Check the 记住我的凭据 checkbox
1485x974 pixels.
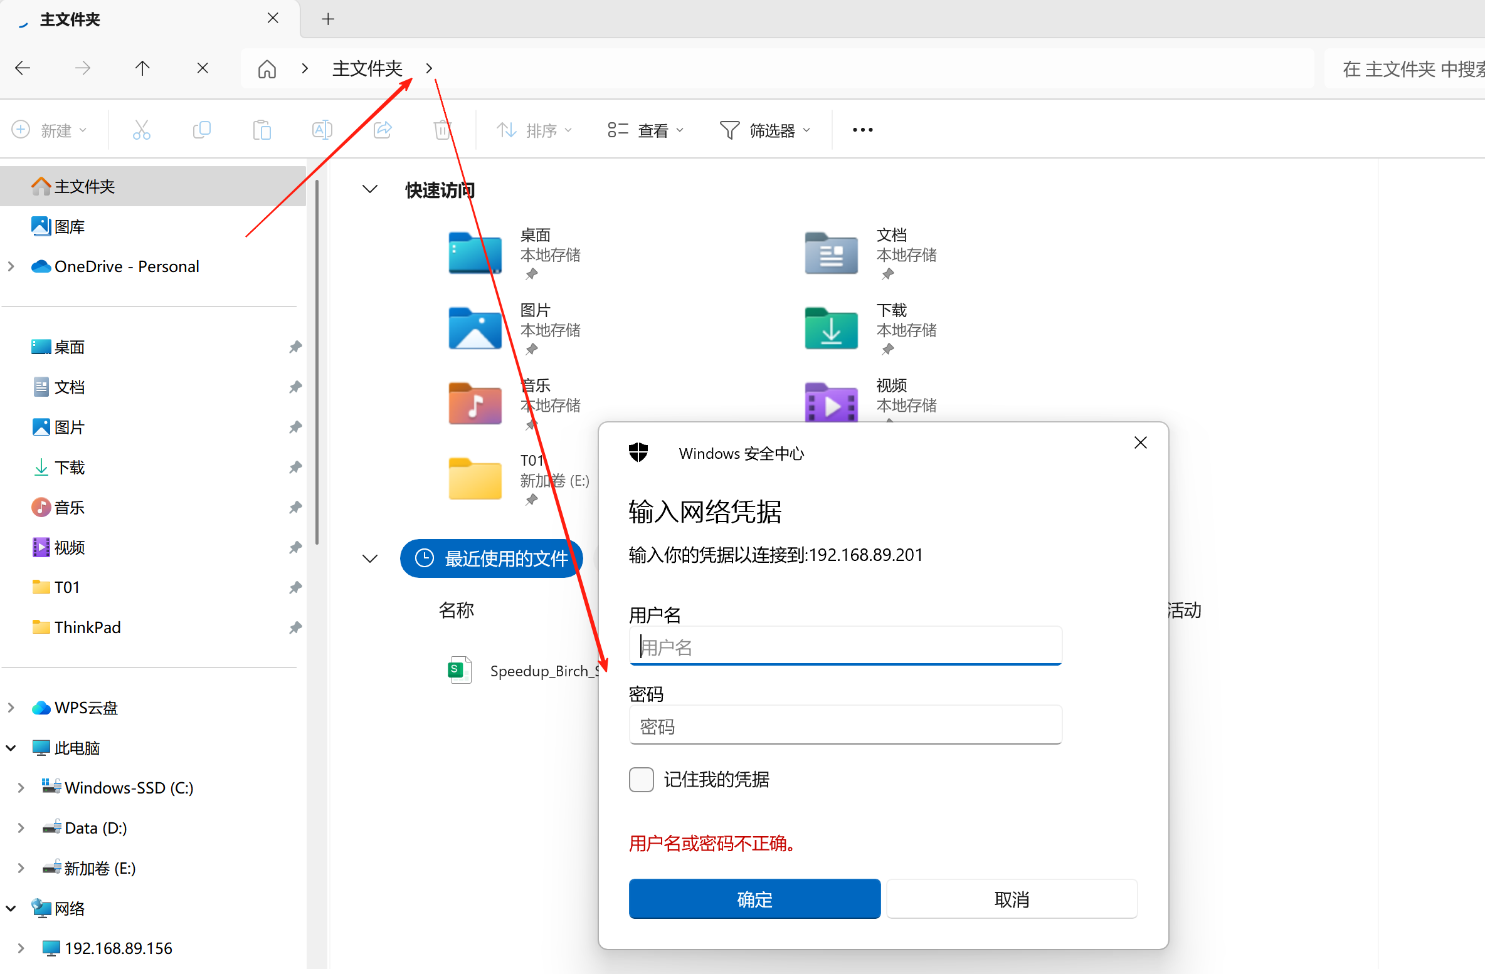click(641, 779)
